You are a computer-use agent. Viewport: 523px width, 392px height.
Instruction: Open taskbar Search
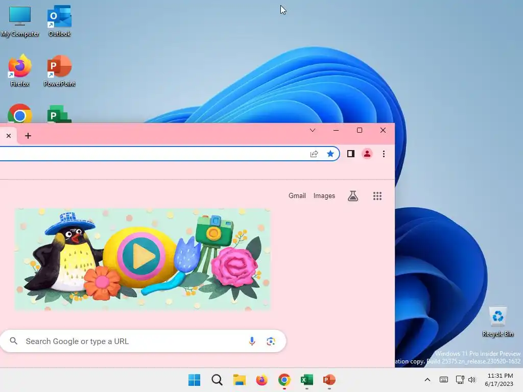click(217, 380)
